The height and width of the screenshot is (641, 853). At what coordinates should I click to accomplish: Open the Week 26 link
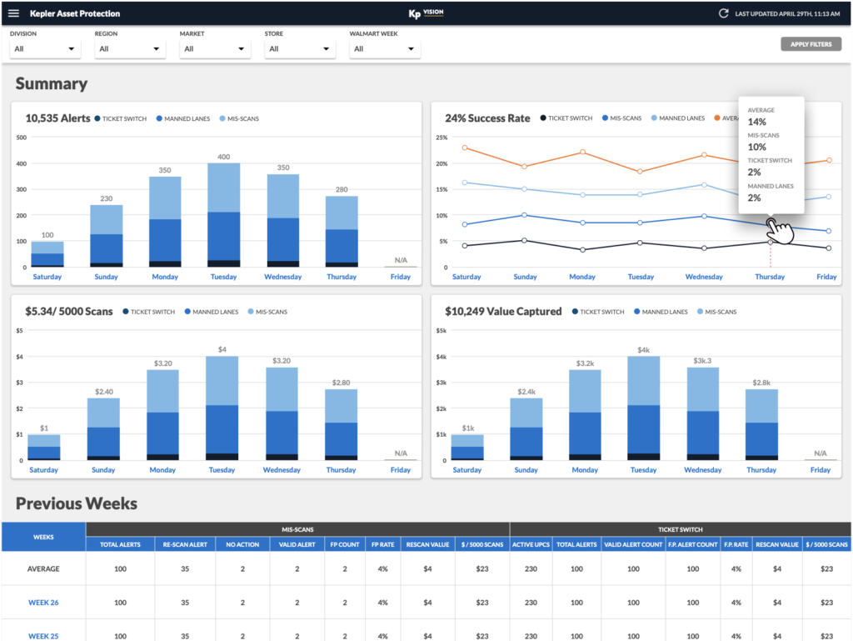[43, 602]
